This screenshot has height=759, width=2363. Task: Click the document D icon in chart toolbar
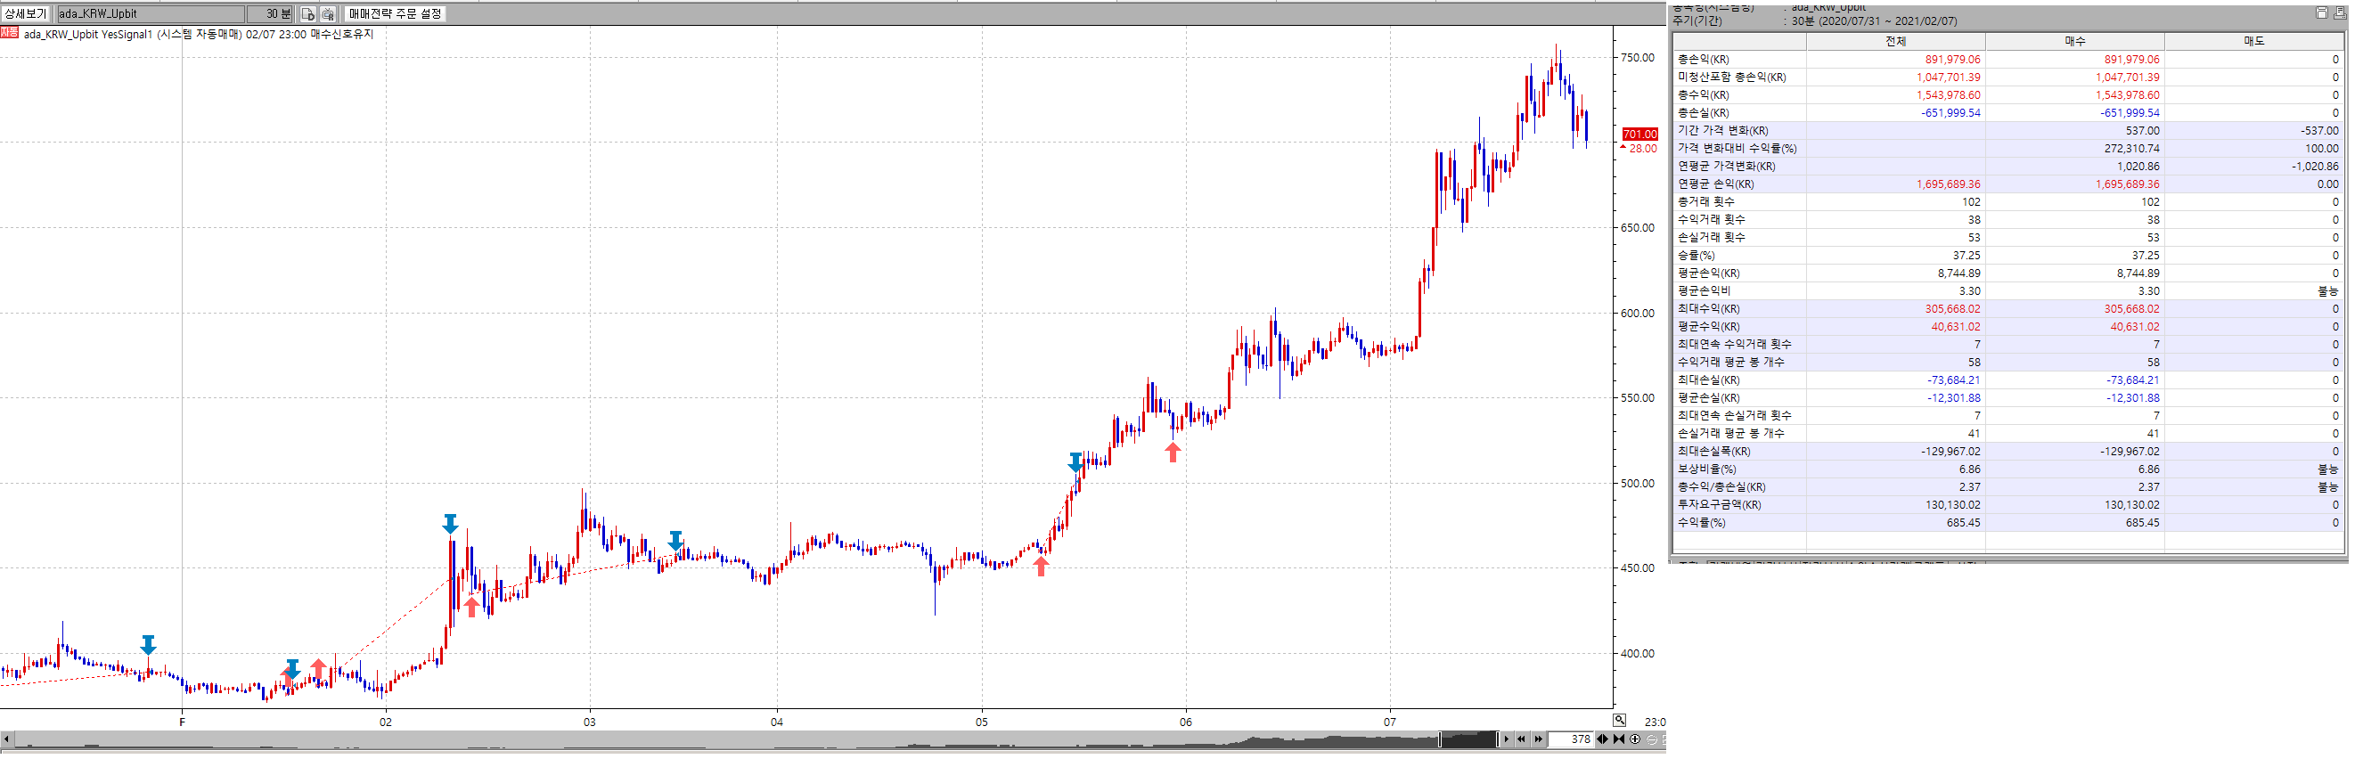point(308,13)
